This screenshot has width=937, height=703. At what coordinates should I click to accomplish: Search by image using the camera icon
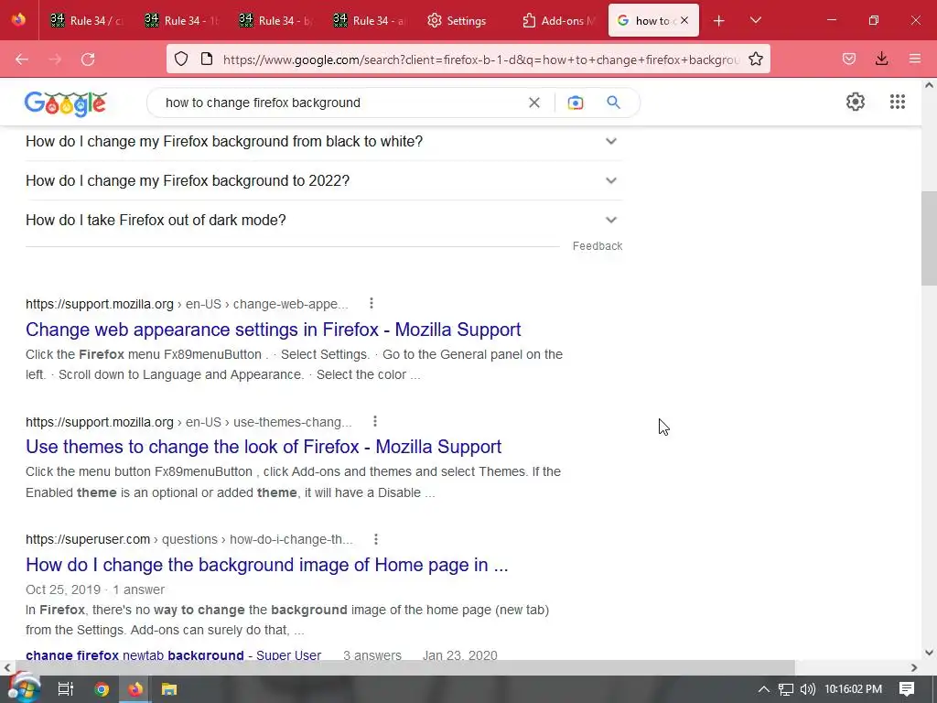point(576,103)
